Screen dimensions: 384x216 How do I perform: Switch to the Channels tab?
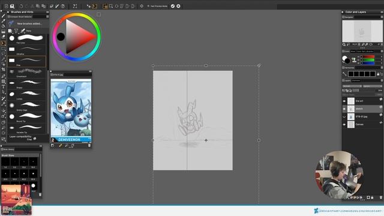[356, 80]
